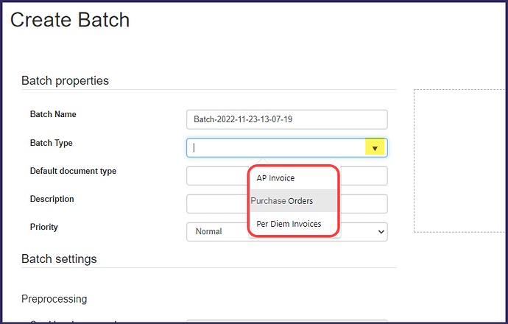508x324 pixels.
Task: Click the Batch settings section heading
Action: click(x=59, y=258)
